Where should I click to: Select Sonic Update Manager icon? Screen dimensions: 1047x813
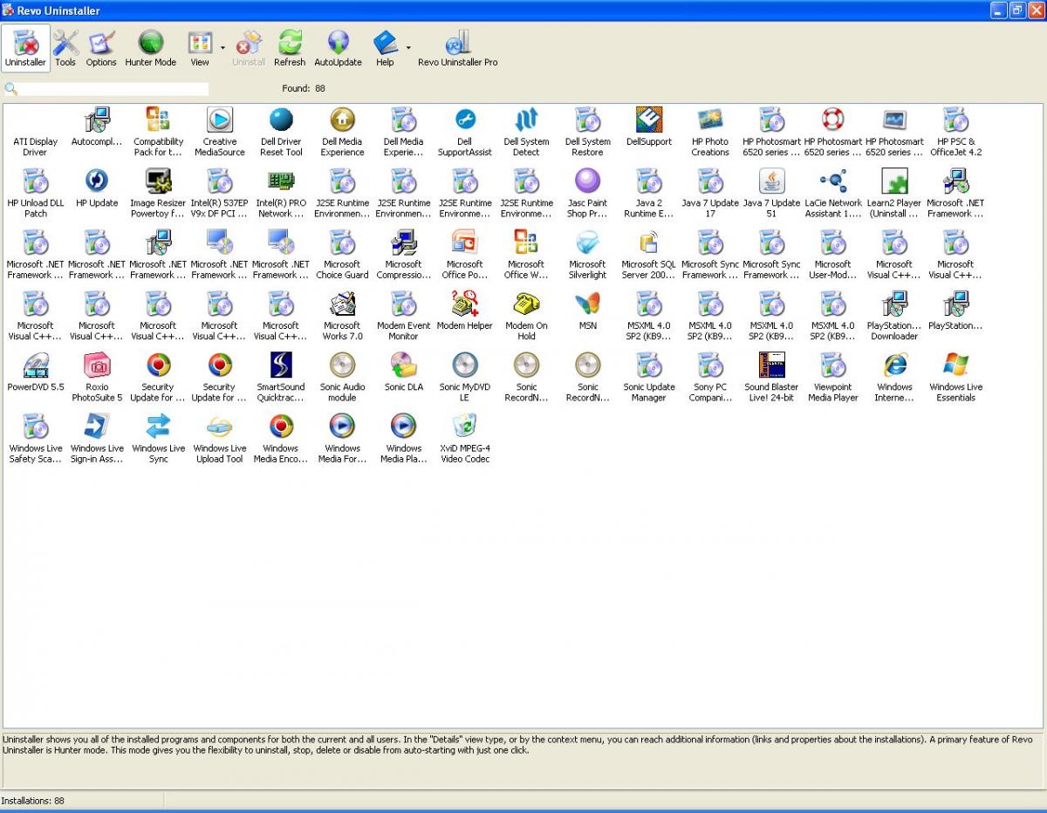[x=649, y=365]
